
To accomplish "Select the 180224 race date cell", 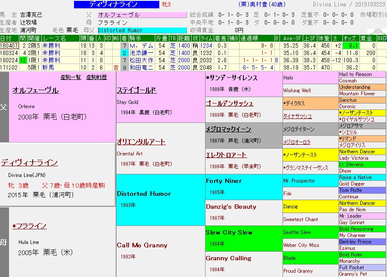I will click(9, 60).
